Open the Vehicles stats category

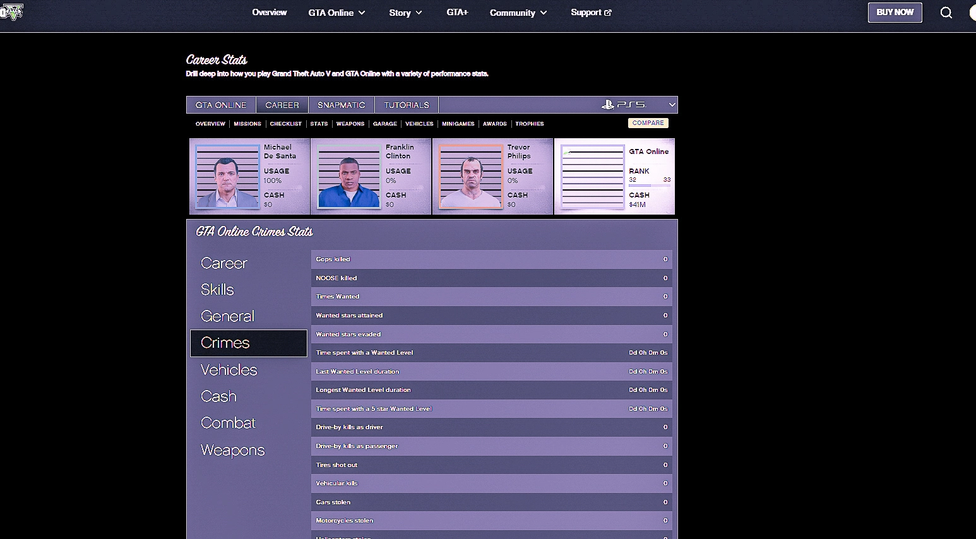coord(229,370)
